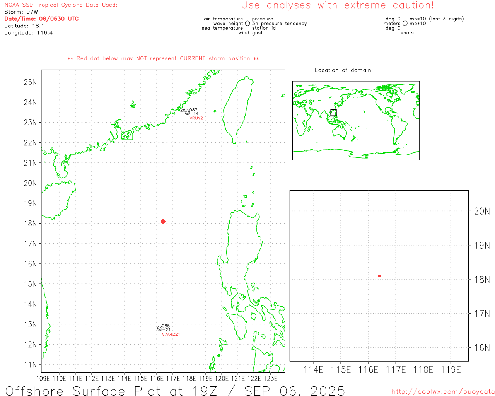The width and height of the screenshot is (495, 396).
Task: Click the red storm position dot on main map
Action: (x=163, y=221)
